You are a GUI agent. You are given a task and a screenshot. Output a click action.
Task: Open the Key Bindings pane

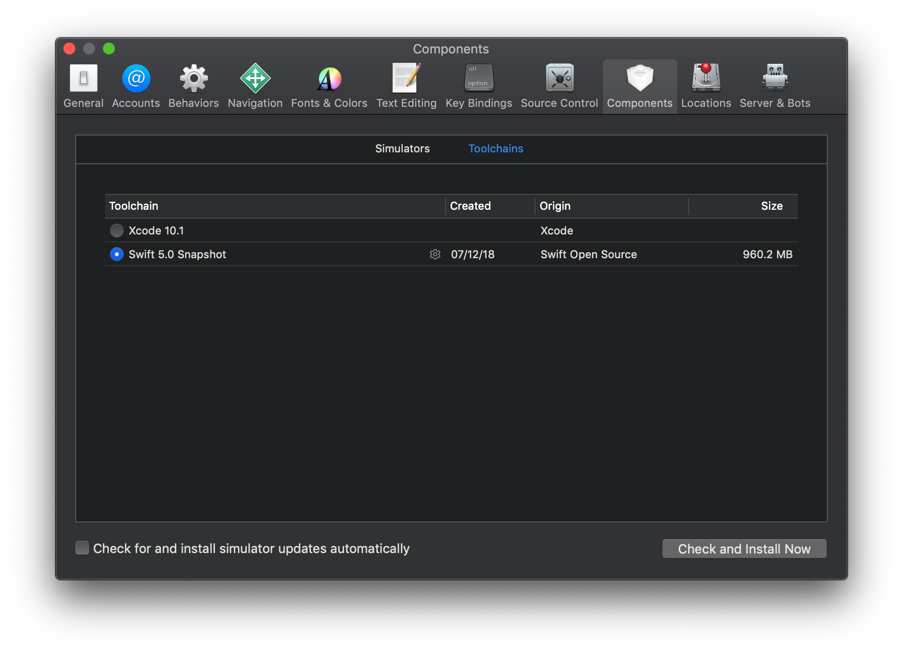[x=479, y=86]
